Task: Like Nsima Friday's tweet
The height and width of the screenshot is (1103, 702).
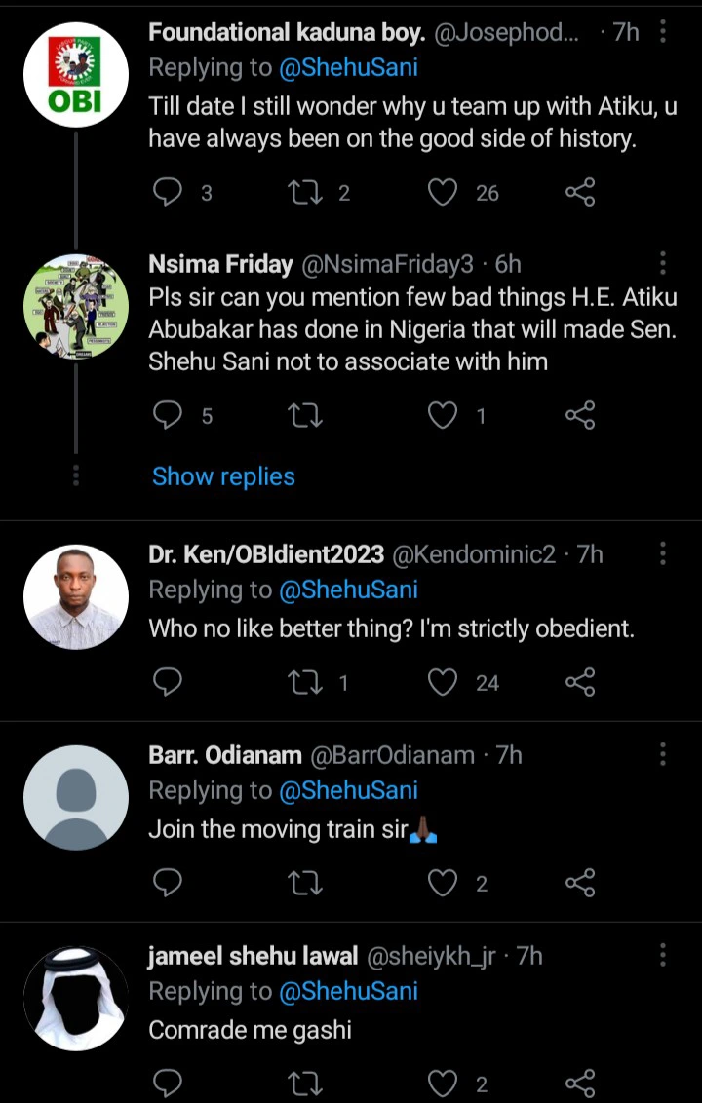Action: point(444,416)
